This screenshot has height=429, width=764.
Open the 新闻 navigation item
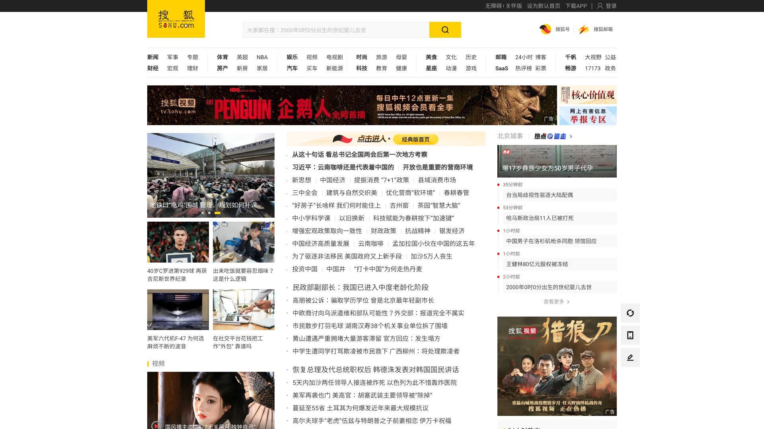pos(153,57)
